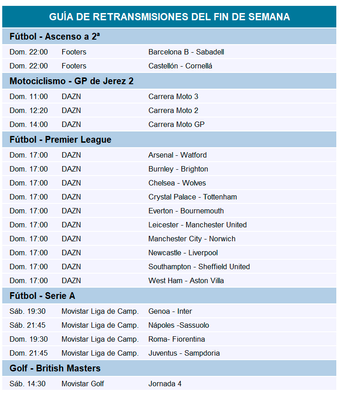Open the Crystal Palace - Tottenham match
339x402 pixels.
pos(192,197)
